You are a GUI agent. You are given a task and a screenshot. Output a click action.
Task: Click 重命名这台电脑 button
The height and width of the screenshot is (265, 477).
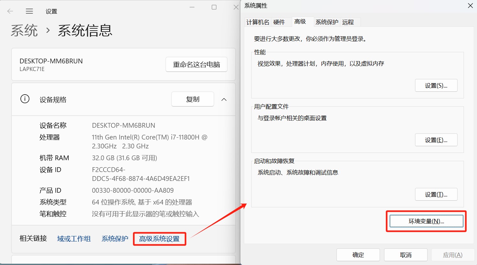click(x=196, y=65)
